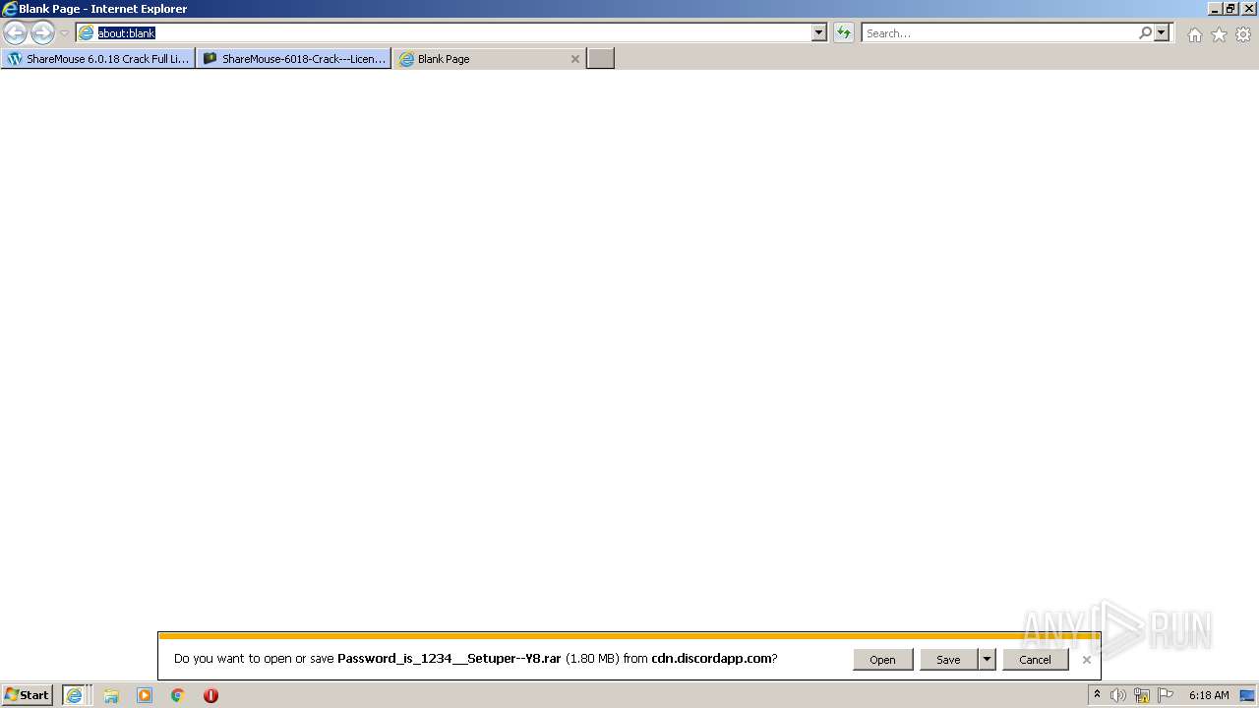
Task: Open the search provider dropdown arrow
Action: click(1162, 32)
